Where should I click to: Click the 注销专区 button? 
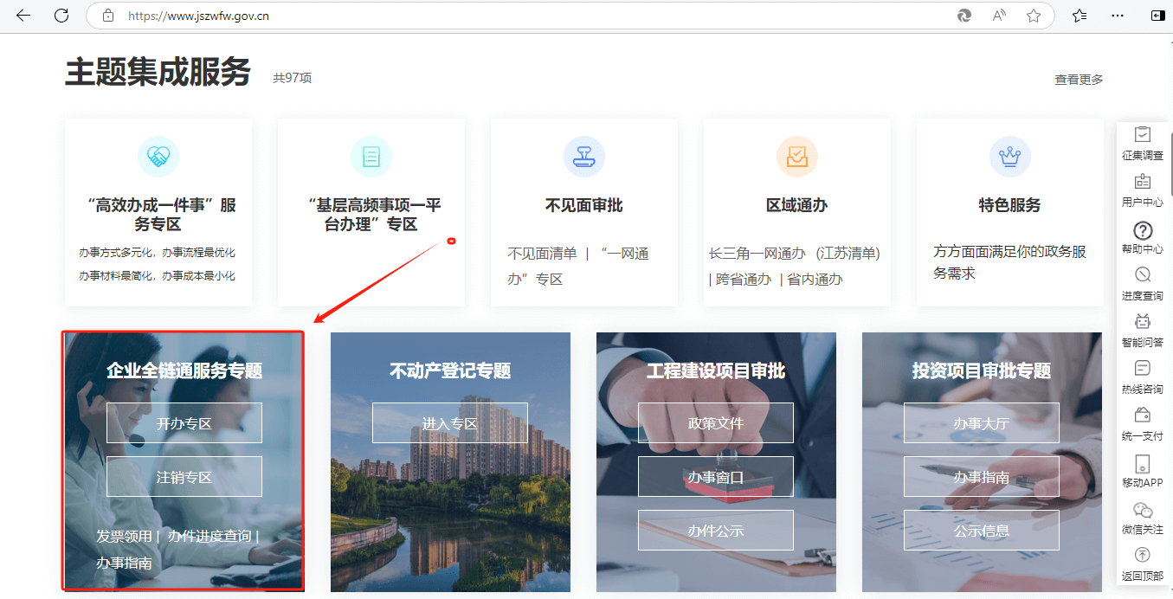(x=184, y=477)
